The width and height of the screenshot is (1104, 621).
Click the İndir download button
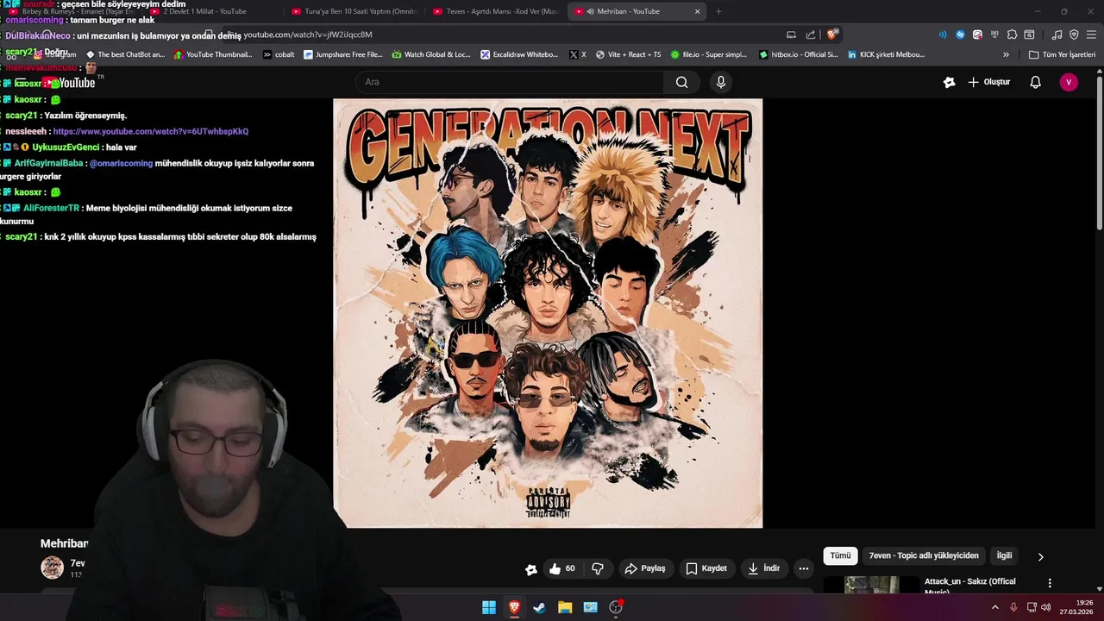coord(763,568)
